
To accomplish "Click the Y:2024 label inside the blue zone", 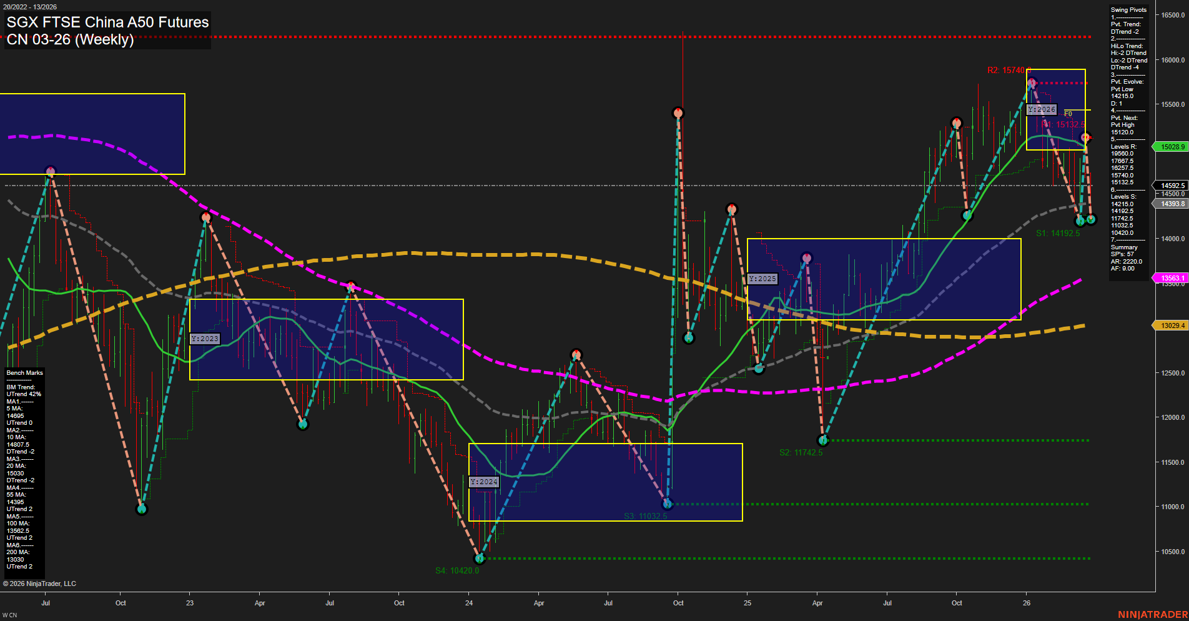I will [x=483, y=482].
